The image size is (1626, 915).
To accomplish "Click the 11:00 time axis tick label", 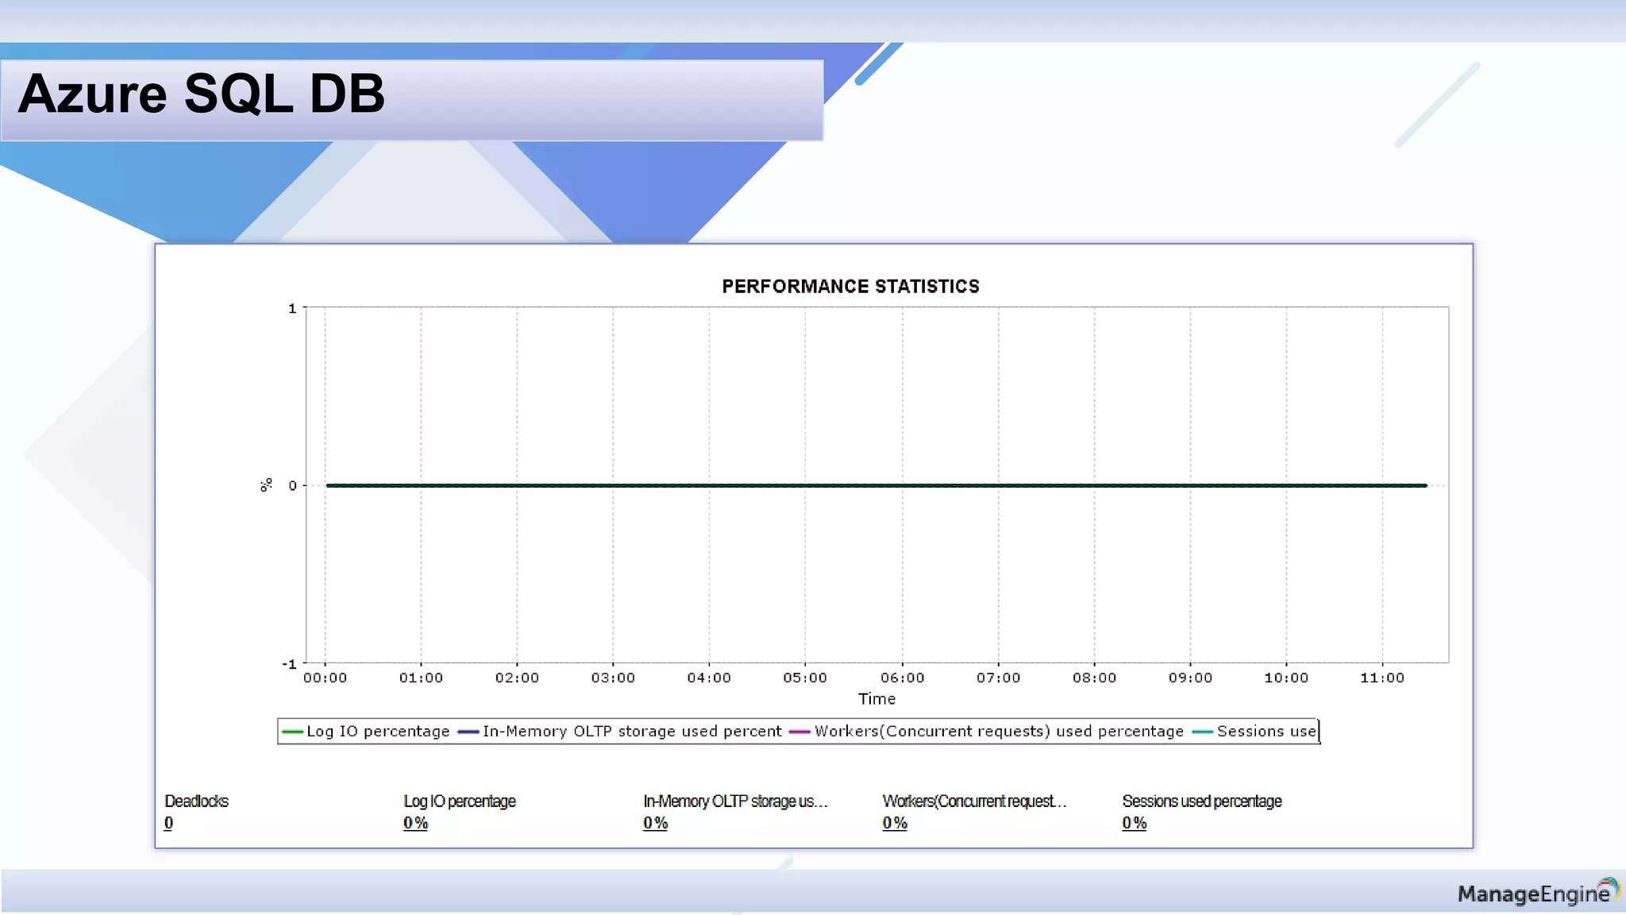I will pyautogui.click(x=1382, y=678).
